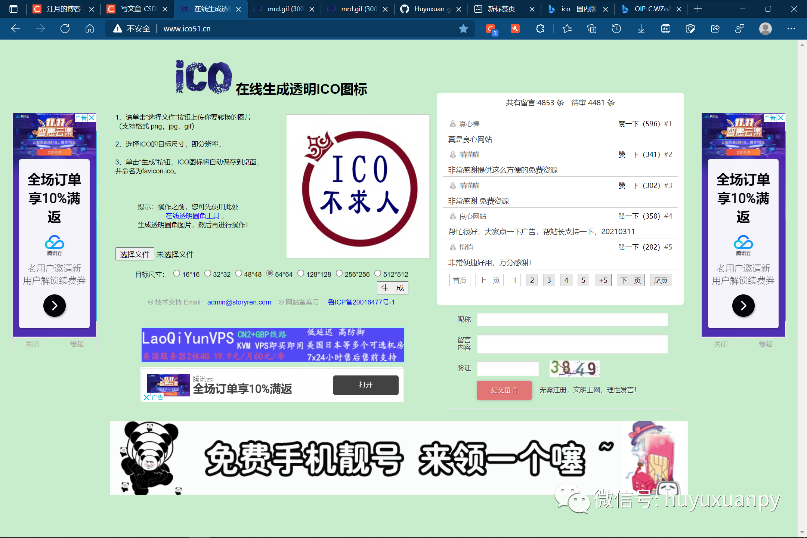The height and width of the screenshot is (538, 807).
Task: Click the 生成 button to generate icon
Action: (392, 288)
